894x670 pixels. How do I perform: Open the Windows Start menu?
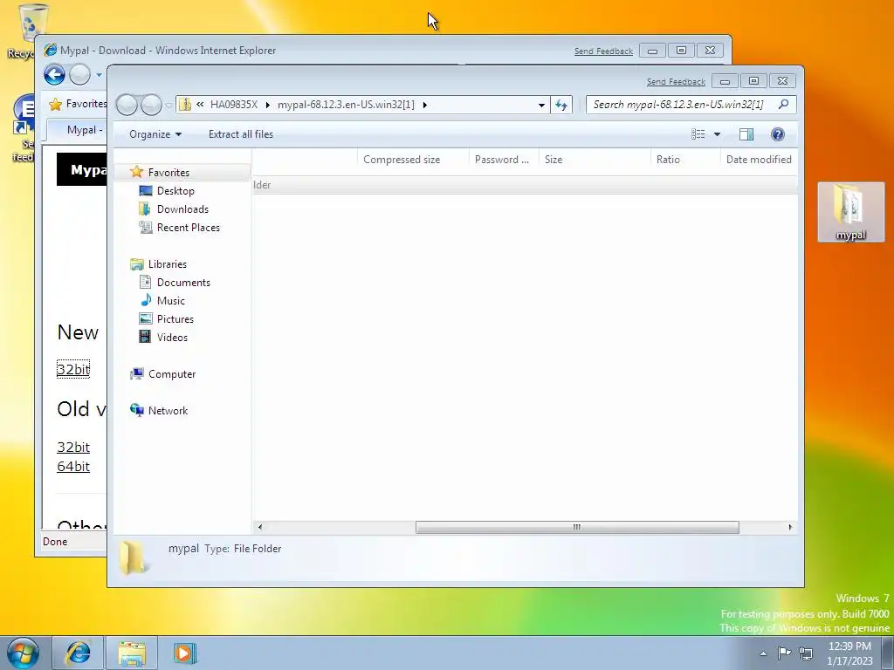click(23, 653)
